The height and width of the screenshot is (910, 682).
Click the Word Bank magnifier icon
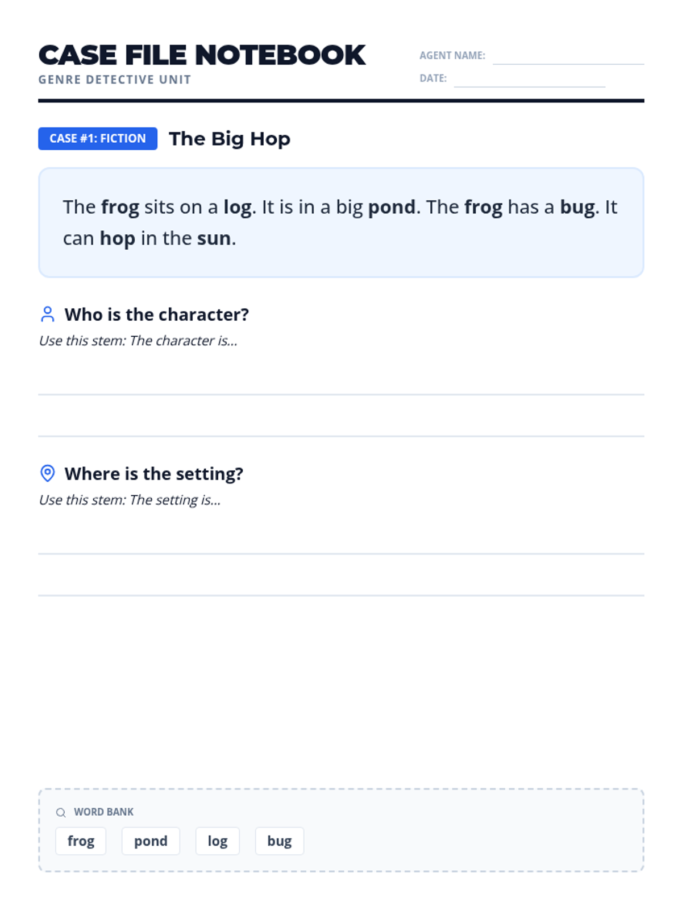[61, 812]
